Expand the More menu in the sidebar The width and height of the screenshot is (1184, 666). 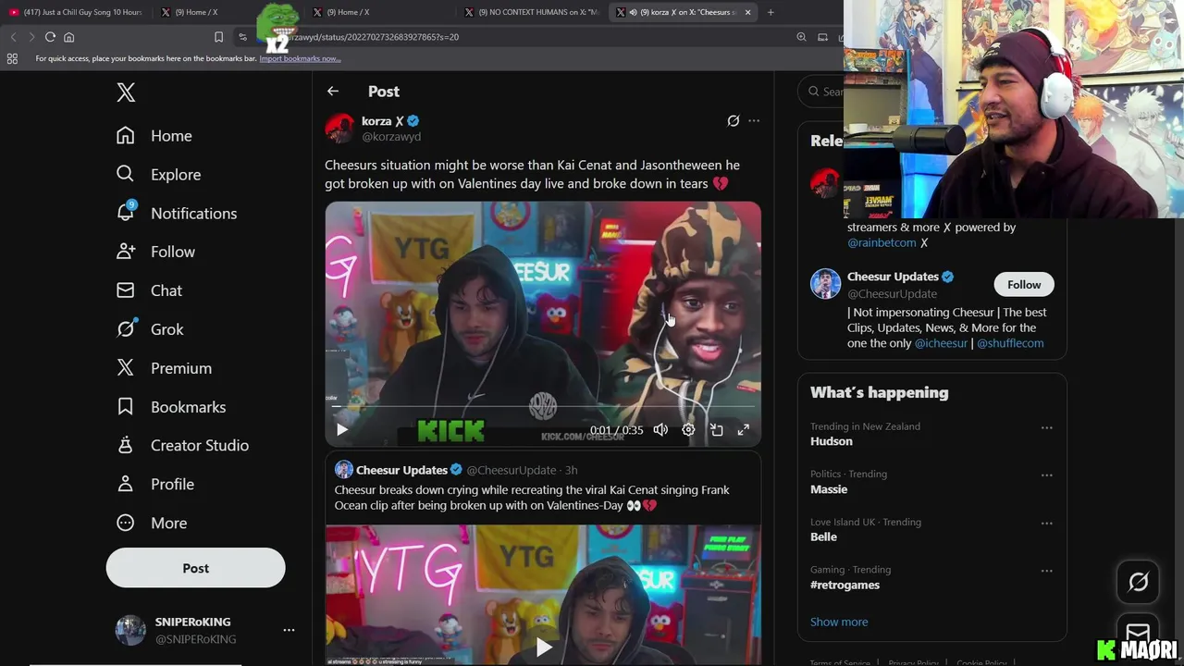pos(152,524)
